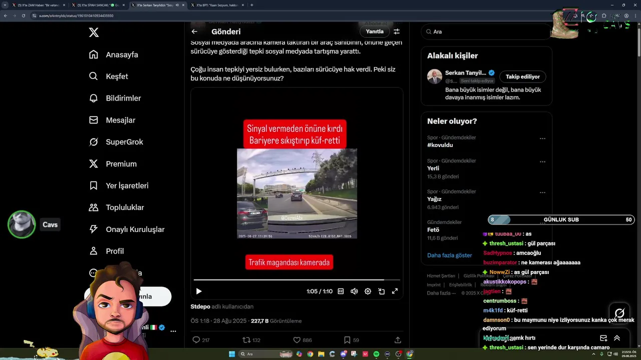Open Bildirimler notifications
The image size is (641, 360).
click(115, 98)
